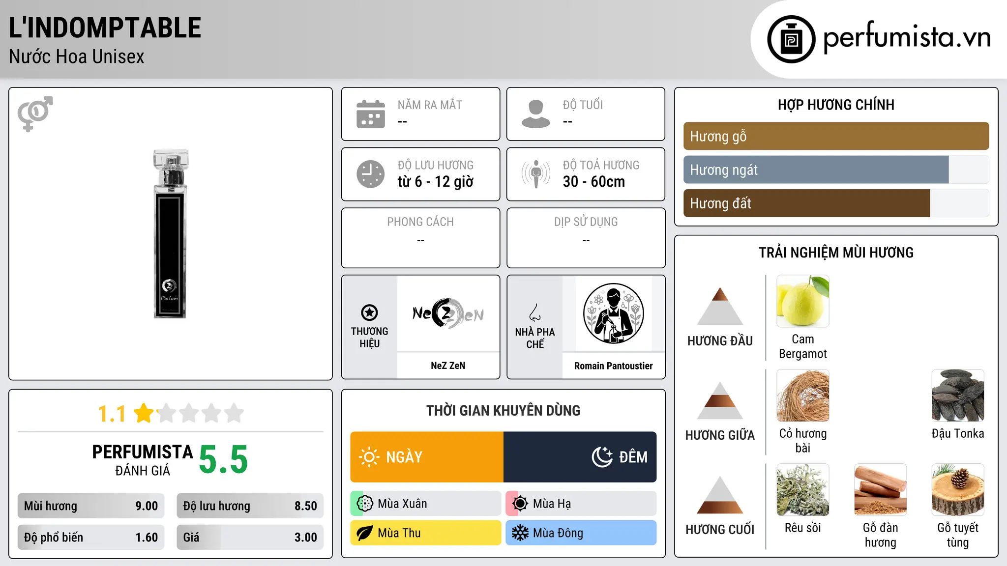Click the Mùi hương 9.00 score bar
Viewport: 1007px width, 566px height.
tap(91, 506)
